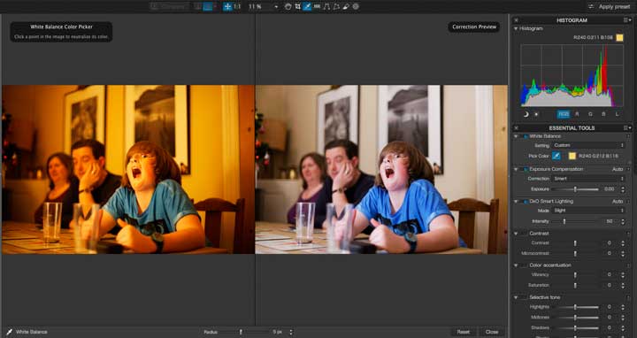Select the L luminance histogram channel

618,114
